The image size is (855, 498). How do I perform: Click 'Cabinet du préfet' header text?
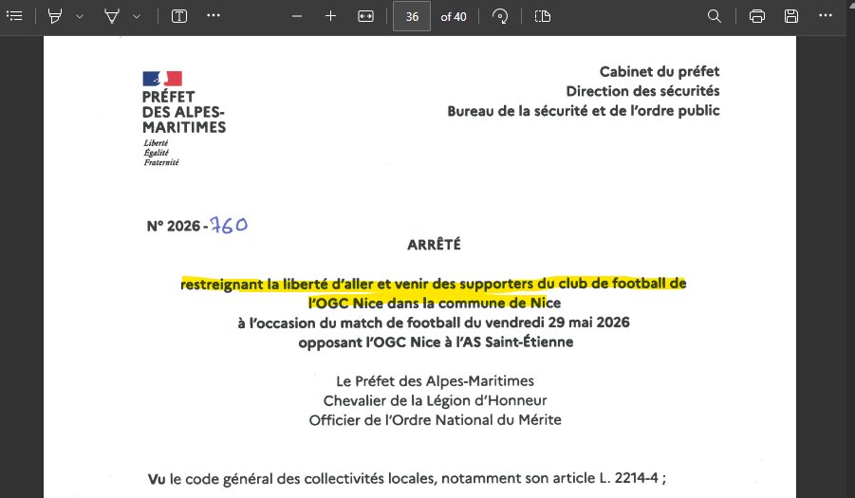(660, 71)
